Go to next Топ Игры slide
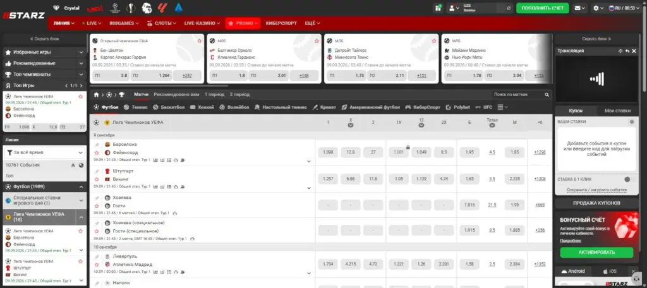Viewport: 647px width, 288px height. point(82,85)
